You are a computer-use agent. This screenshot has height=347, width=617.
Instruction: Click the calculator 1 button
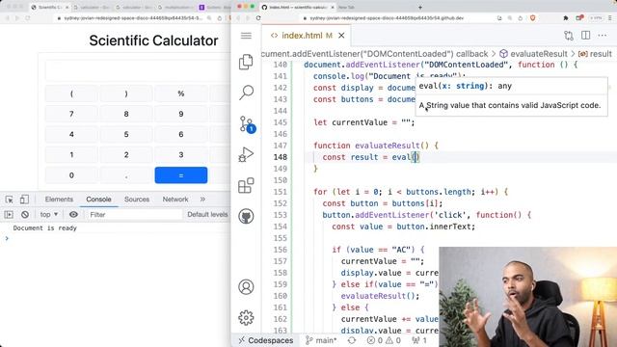[x=71, y=155]
